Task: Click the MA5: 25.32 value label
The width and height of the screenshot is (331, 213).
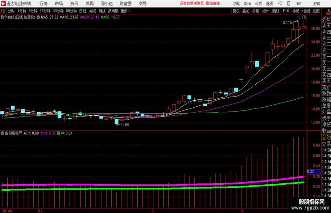Action: point(49,17)
